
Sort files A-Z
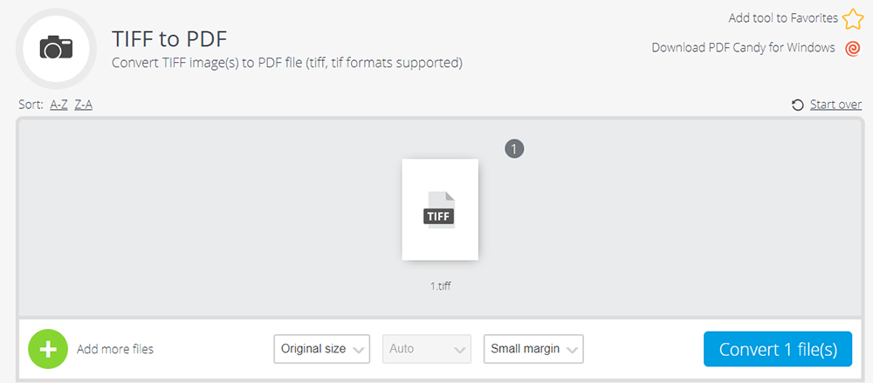[x=58, y=105]
